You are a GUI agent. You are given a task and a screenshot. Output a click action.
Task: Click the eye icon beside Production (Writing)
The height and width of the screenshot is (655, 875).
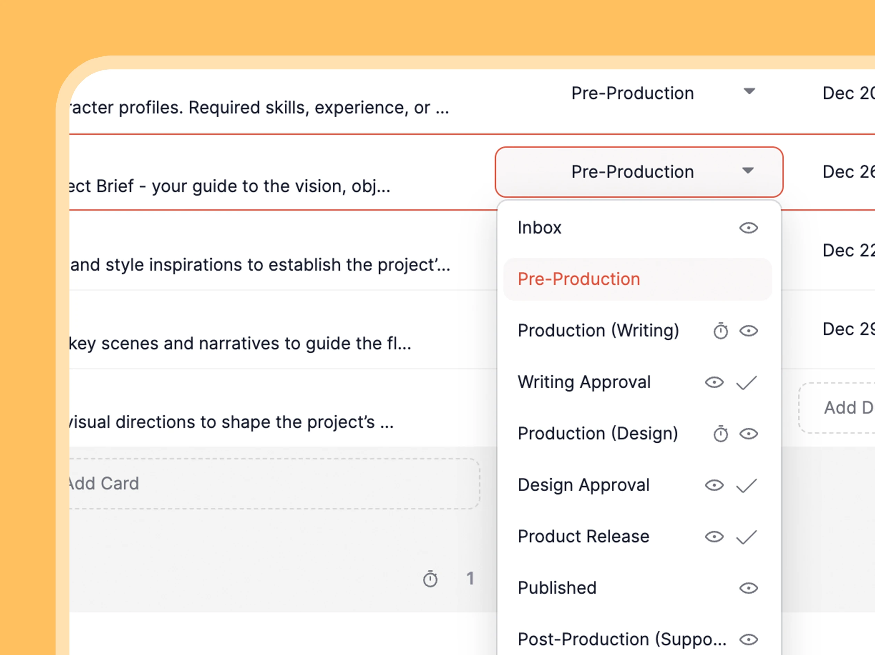coord(748,331)
